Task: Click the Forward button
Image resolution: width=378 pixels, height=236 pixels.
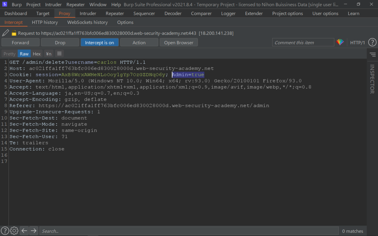Action: [x=20, y=42]
